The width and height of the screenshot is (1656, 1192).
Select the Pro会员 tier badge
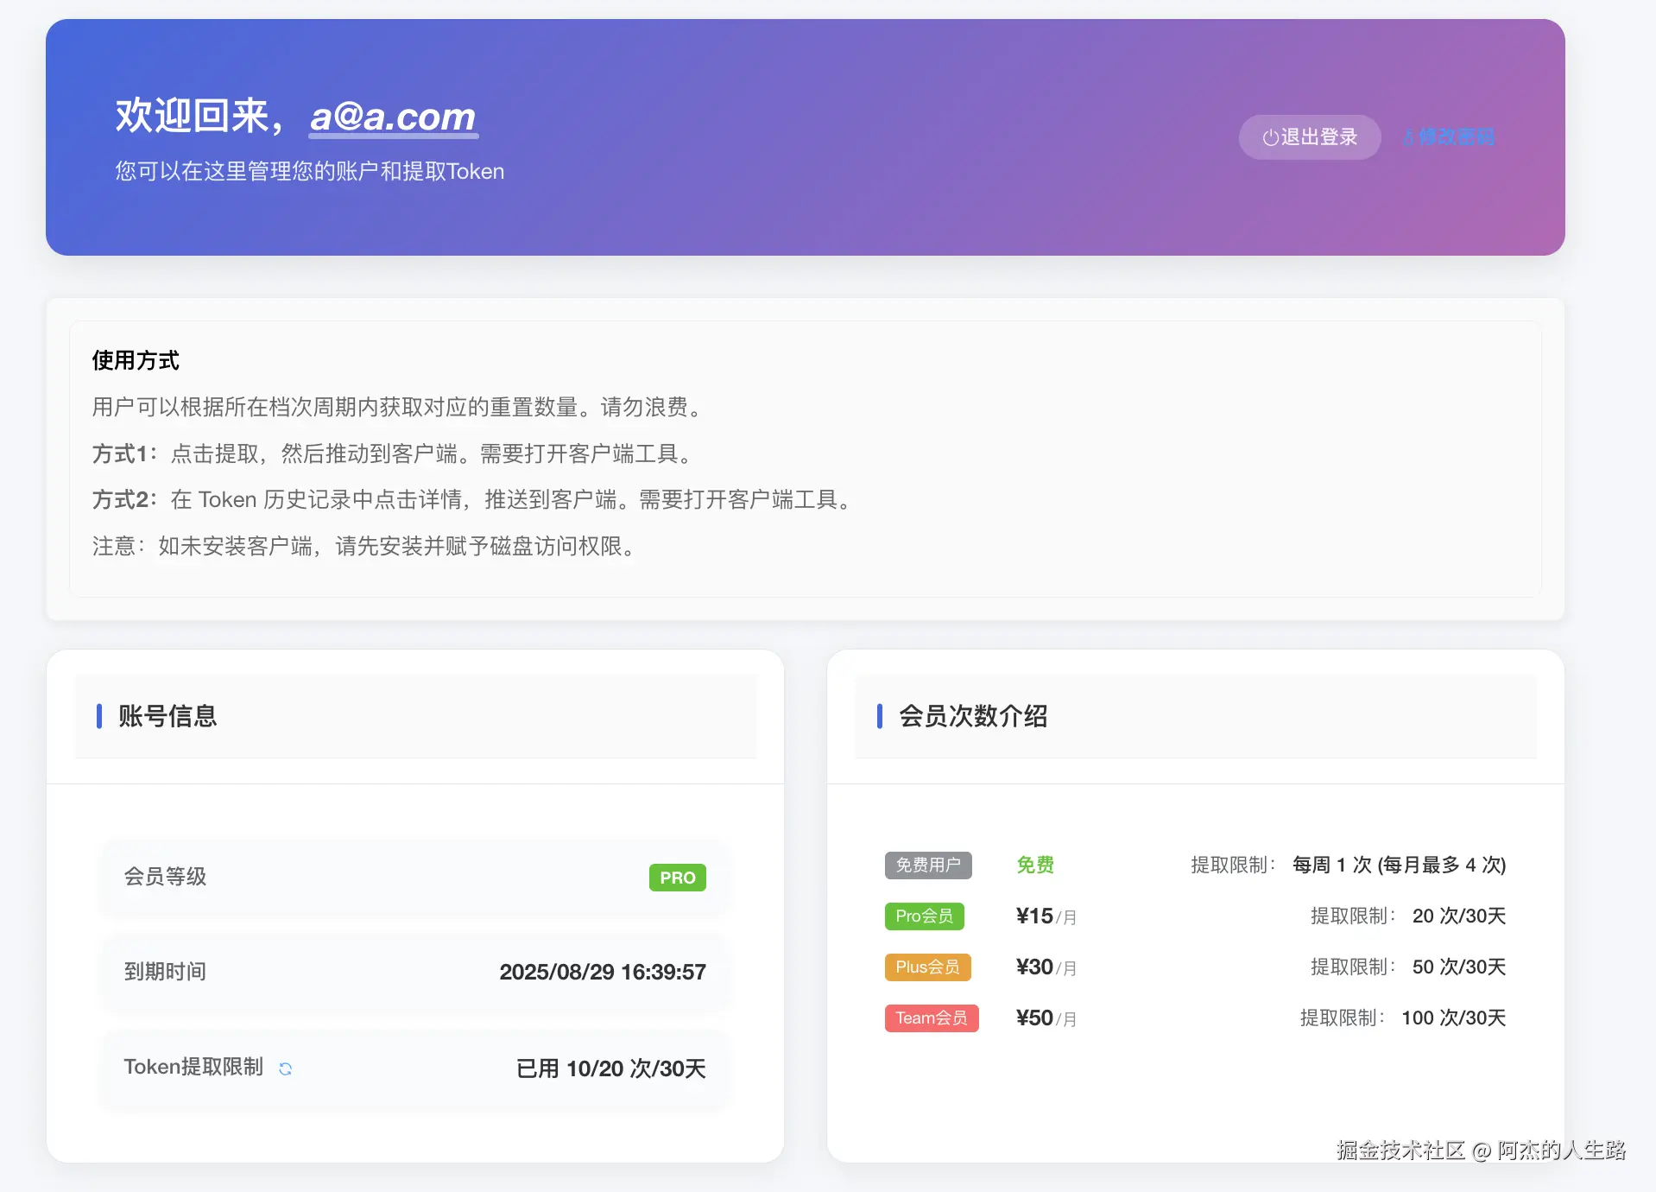click(924, 916)
